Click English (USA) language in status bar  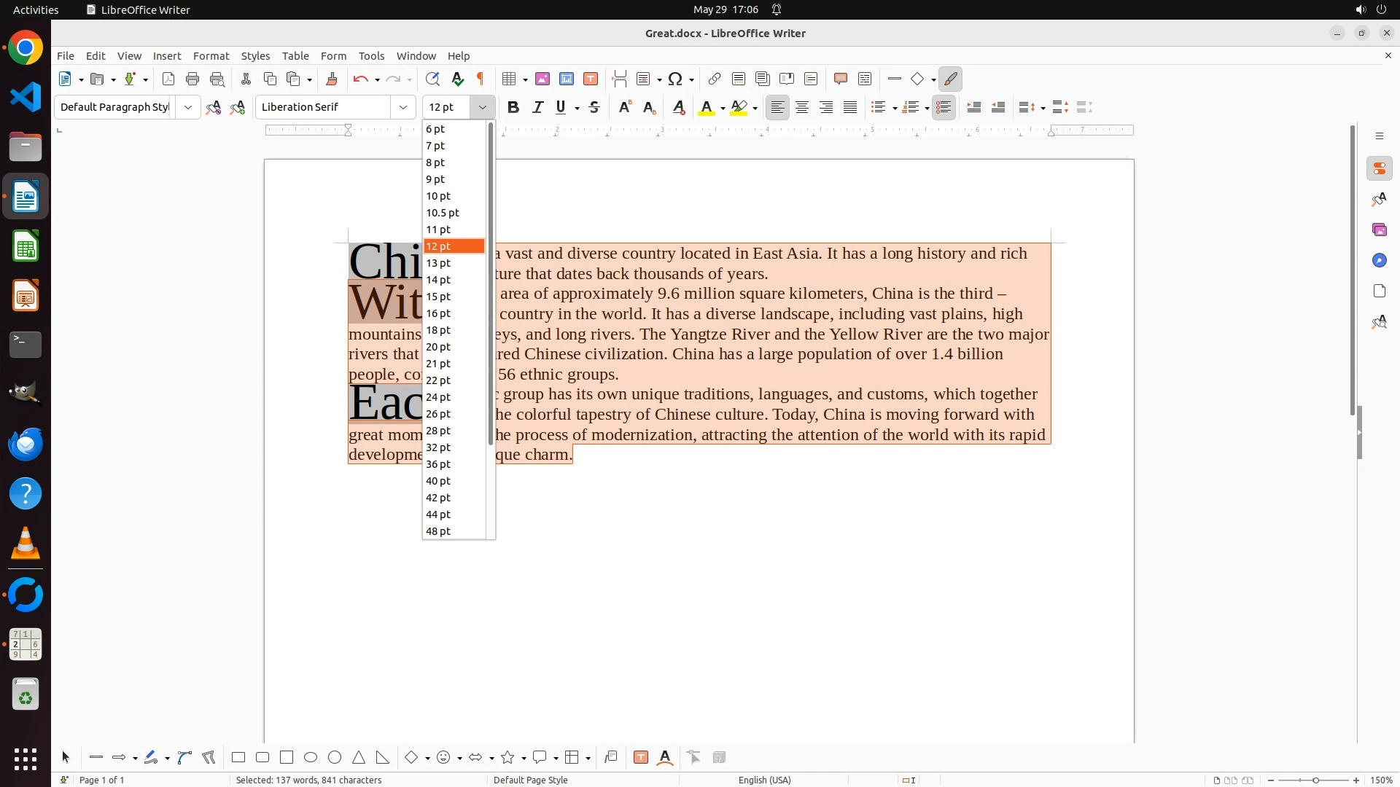[764, 780]
